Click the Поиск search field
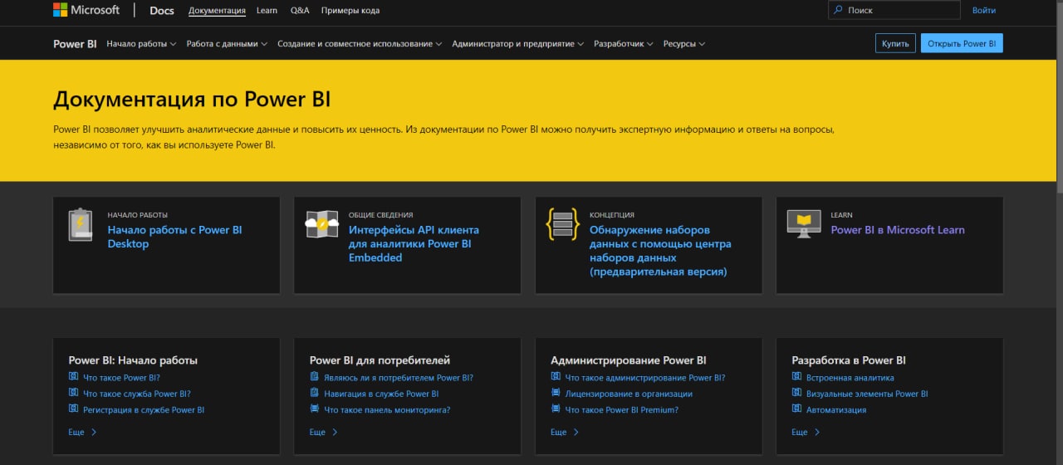 pos(894,10)
